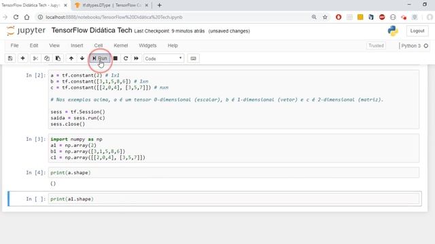Image resolution: width=435 pixels, height=244 pixels.
Task: Open the Help menu
Action: 173,45
